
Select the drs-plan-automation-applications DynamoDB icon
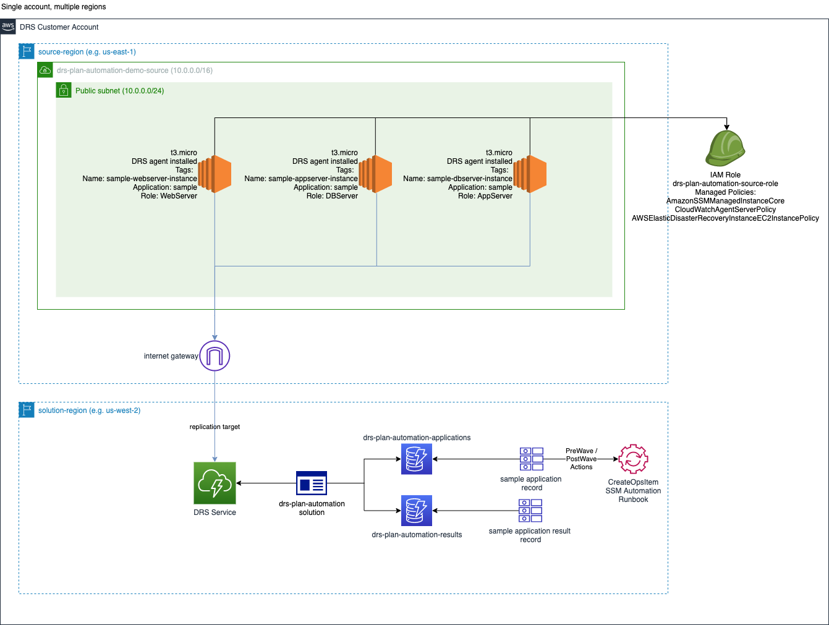417,459
